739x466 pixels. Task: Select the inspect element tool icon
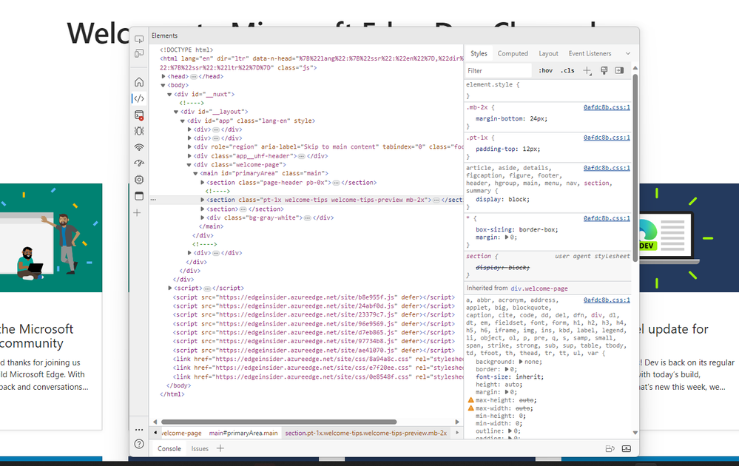point(139,39)
